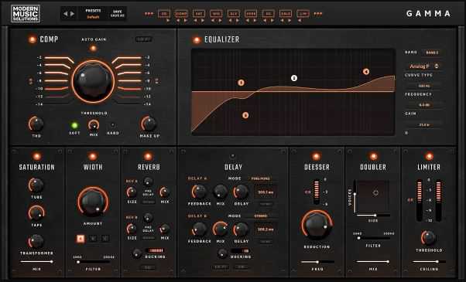This screenshot has height=282, width=466.
Task: Select the SAT slot in signal chain
Action: (x=199, y=14)
